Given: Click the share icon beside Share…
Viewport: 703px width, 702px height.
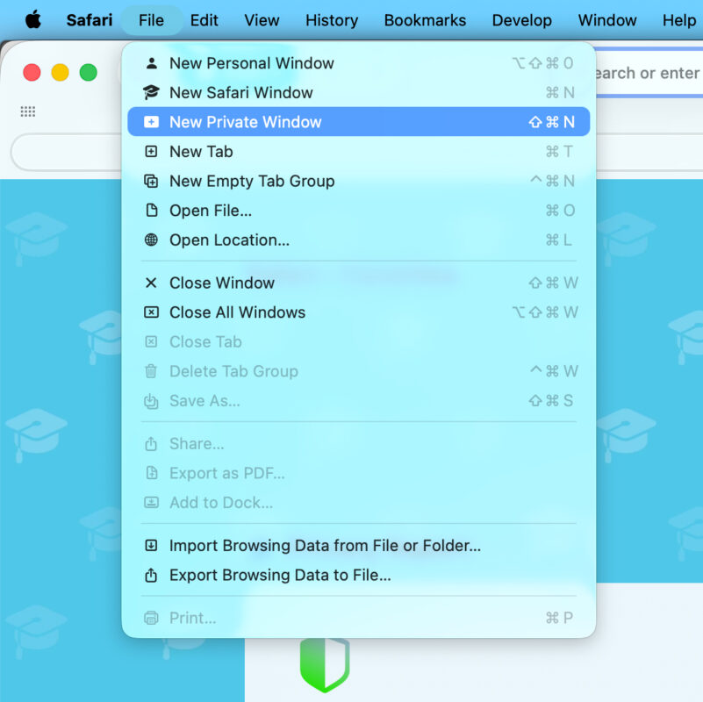Looking at the screenshot, I should 151,444.
